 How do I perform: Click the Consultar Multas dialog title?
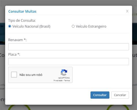pyautogui.click(x=22, y=11)
